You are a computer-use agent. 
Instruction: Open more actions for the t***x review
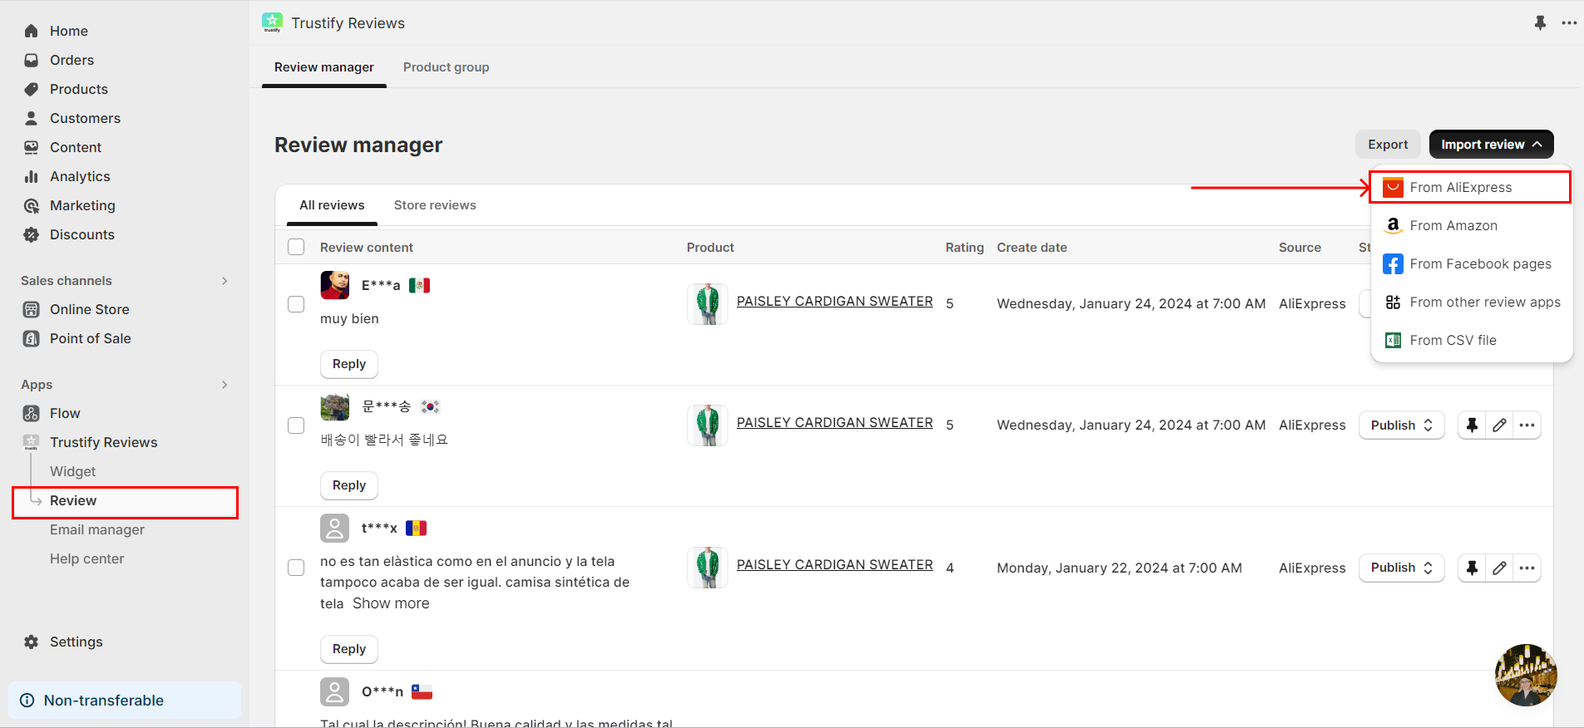(x=1527, y=568)
